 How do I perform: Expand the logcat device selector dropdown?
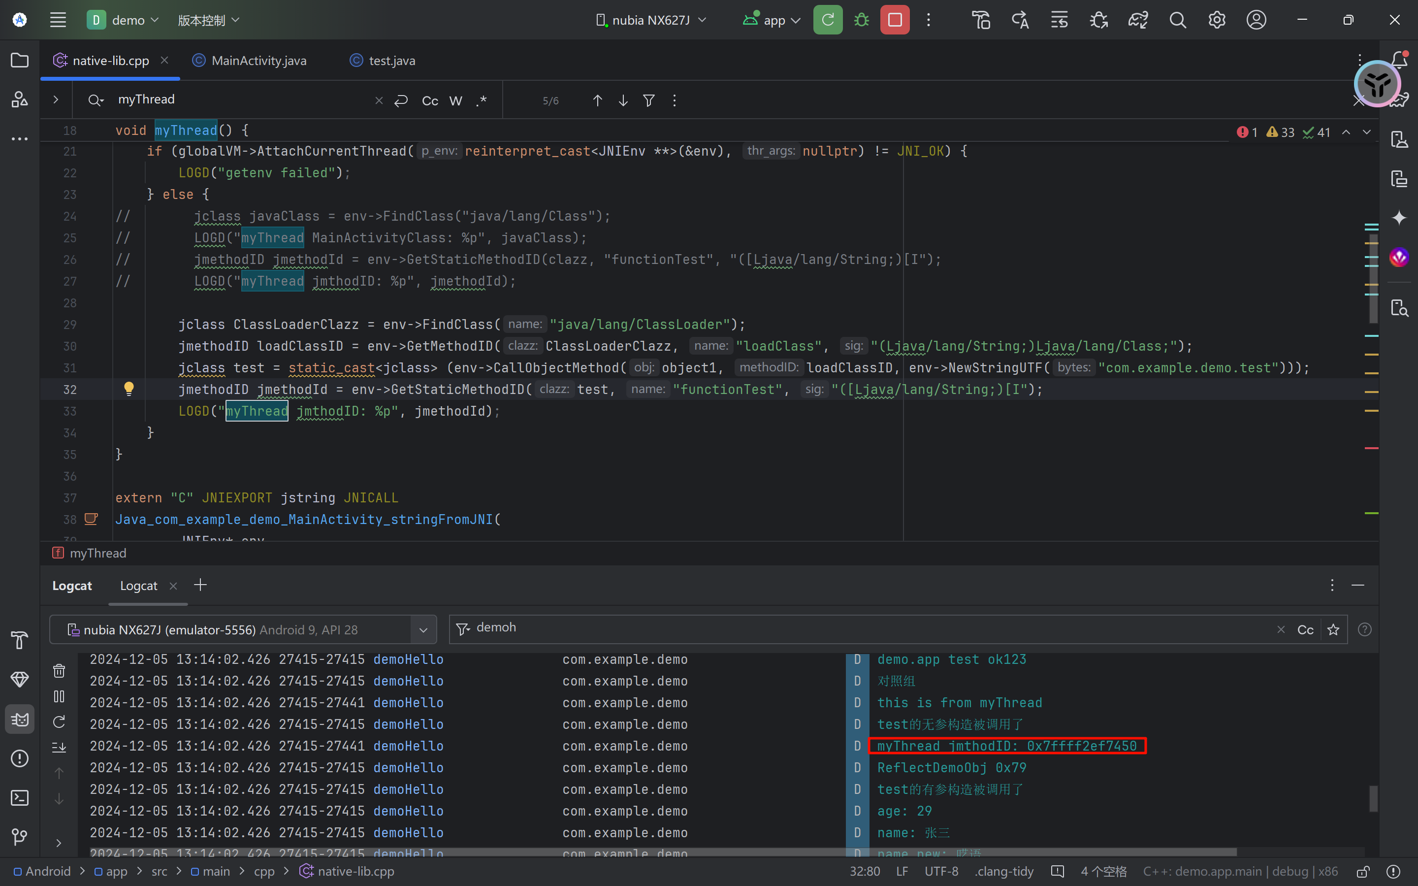tap(423, 630)
